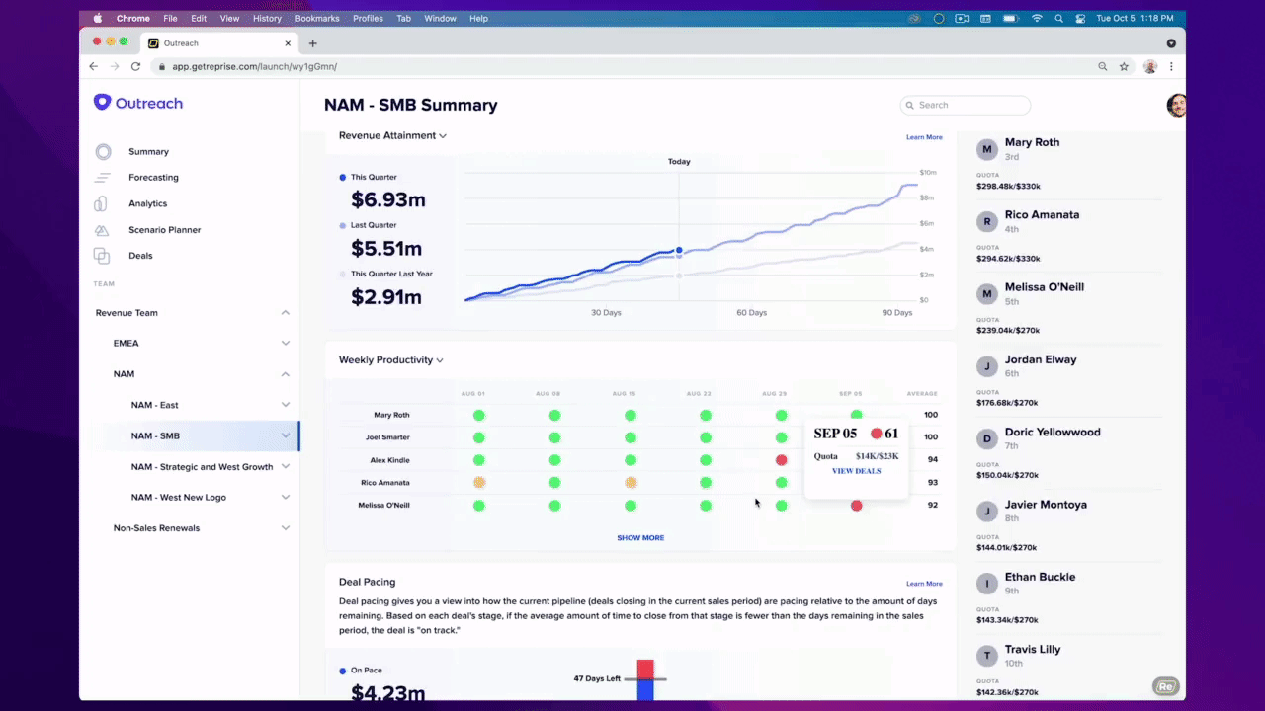Screen dimensions: 1265x711
Task: Reload the page in Chrome
Action: tap(135, 66)
